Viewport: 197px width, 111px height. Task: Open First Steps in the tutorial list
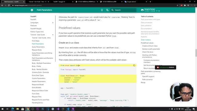point(36,41)
